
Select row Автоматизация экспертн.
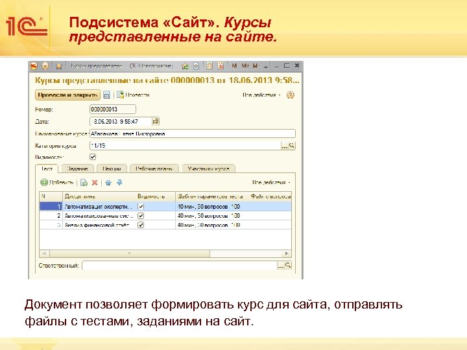click(165, 206)
